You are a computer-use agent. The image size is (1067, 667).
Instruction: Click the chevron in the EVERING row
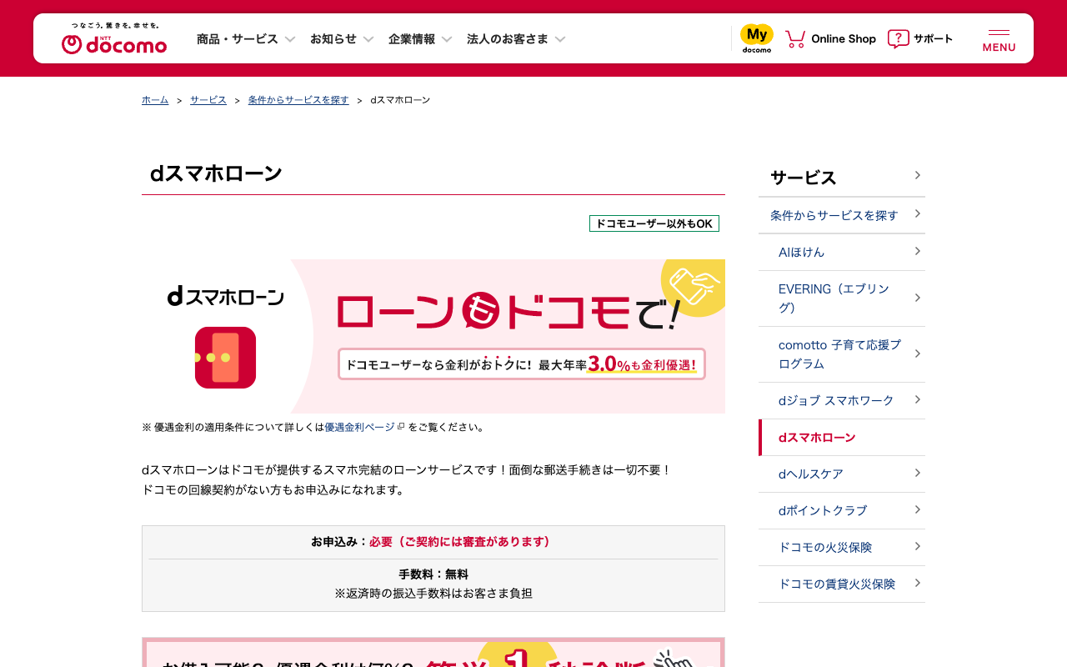(x=917, y=298)
